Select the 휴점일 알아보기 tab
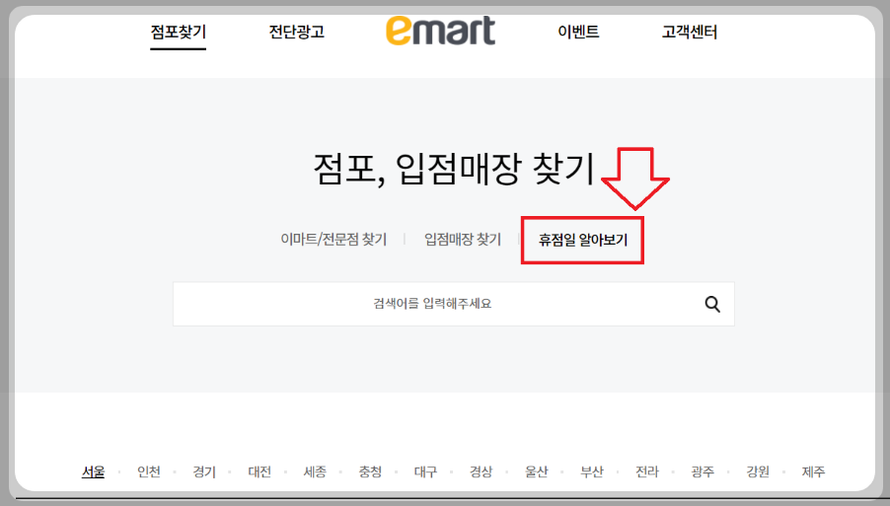The image size is (890, 506). point(583,240)
